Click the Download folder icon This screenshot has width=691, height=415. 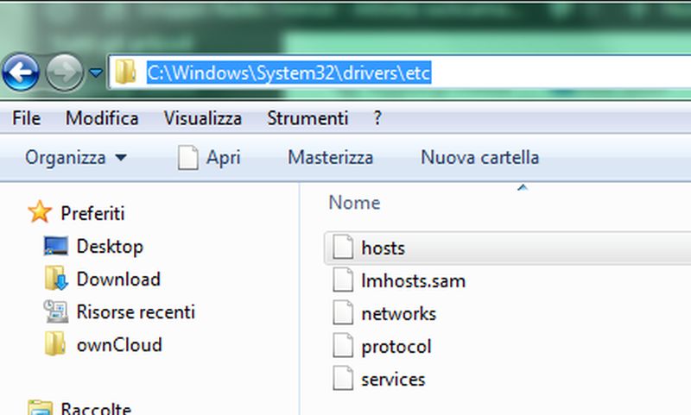(x=56, y=278)
